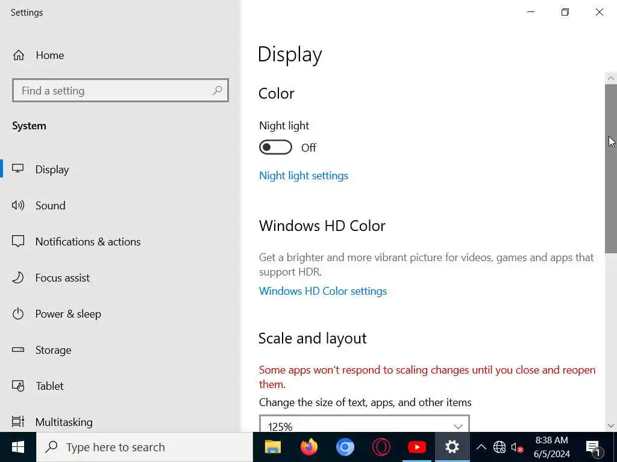617x462 pixels.
Task: Click the Multitasking icon in sidebar
Action: [x=17, y=422]
